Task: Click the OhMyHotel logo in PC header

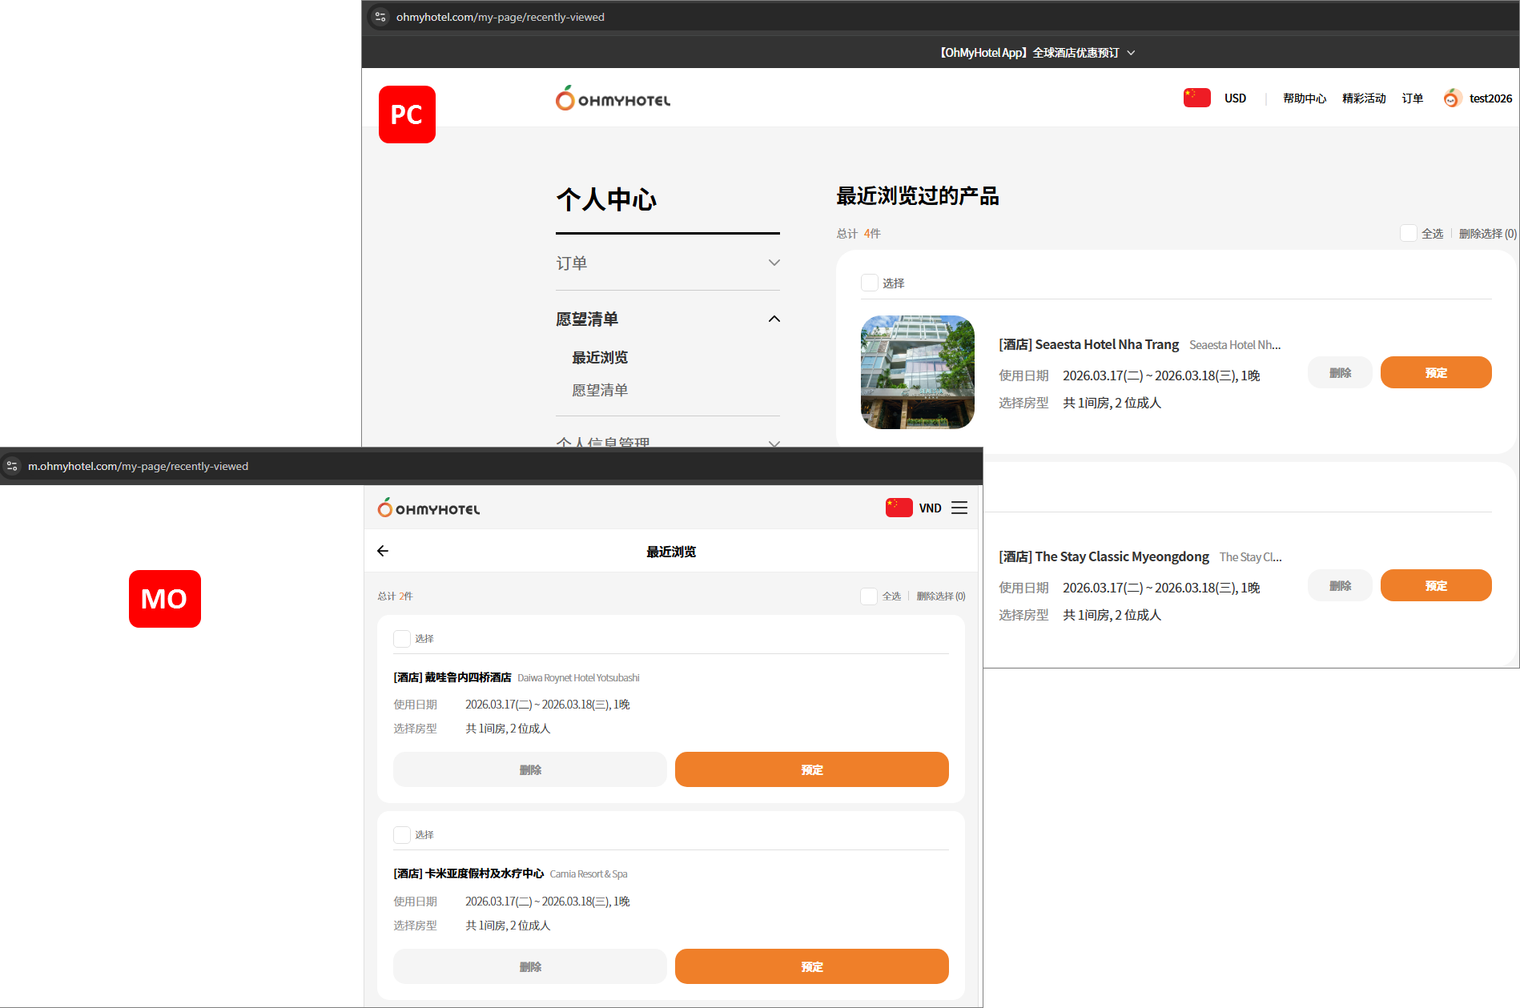Action: click(x=613, y=98)
